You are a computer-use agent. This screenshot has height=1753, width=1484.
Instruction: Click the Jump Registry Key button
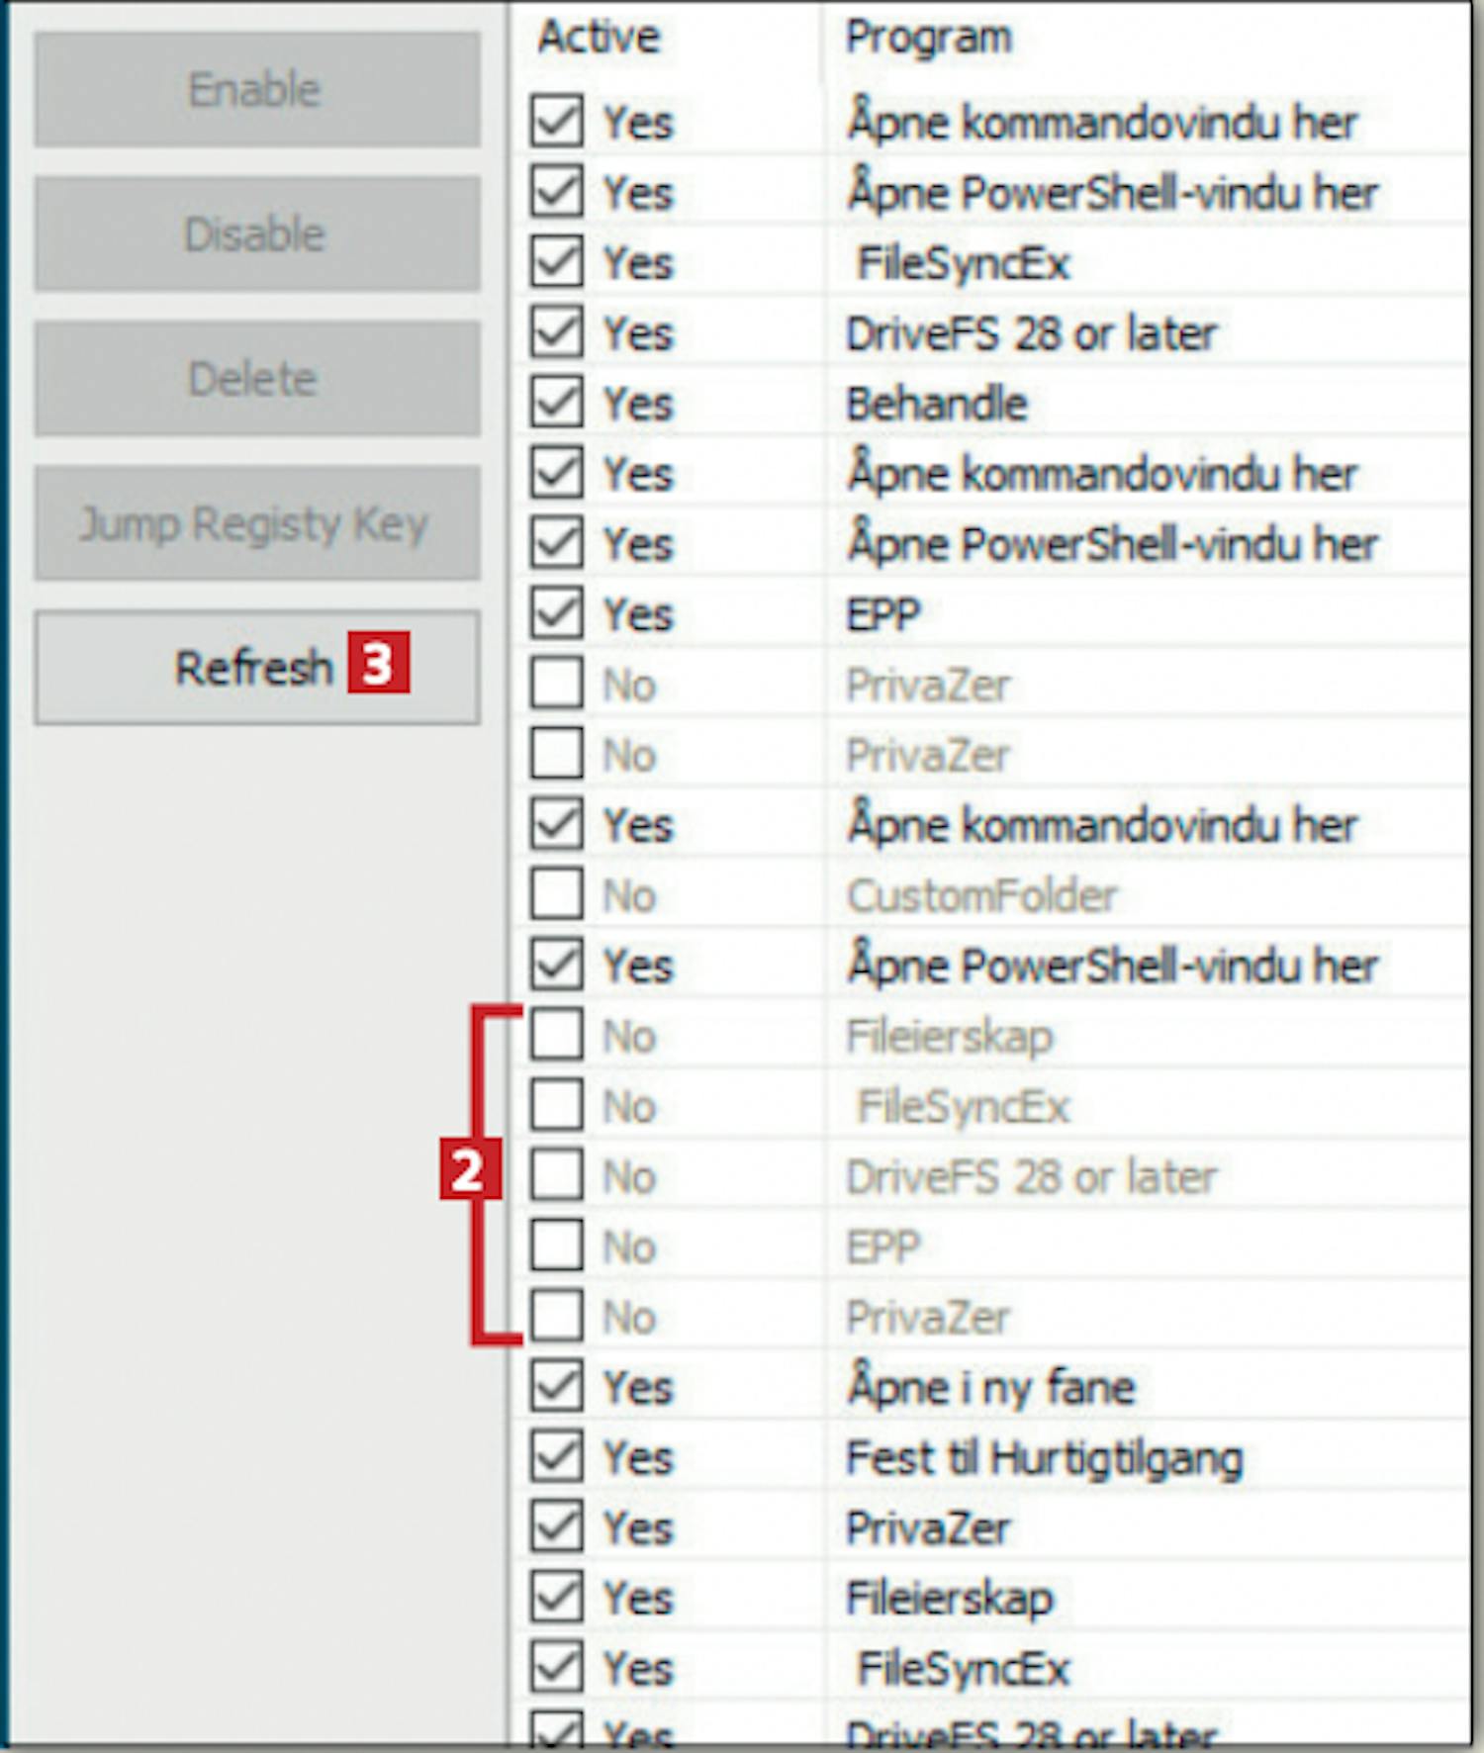[255, 523]
